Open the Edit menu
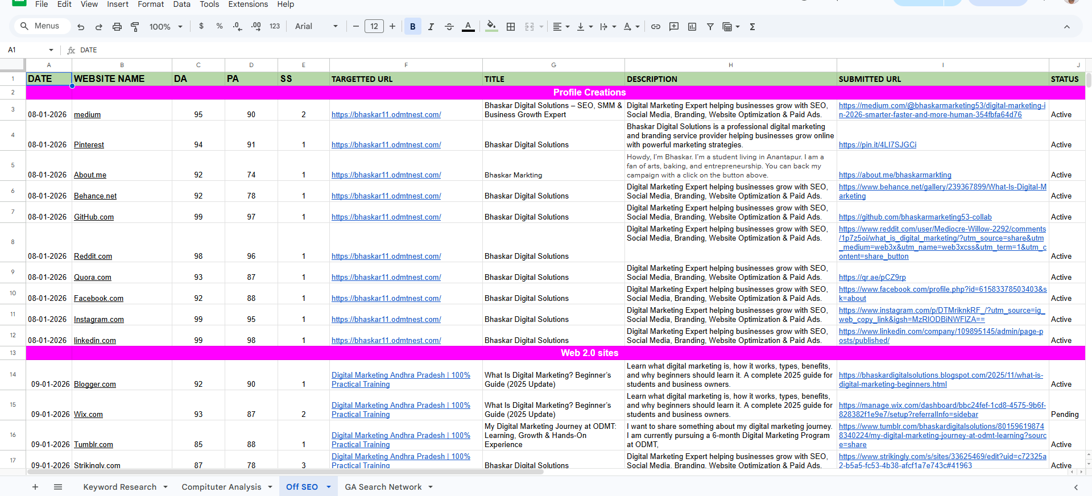 point(64,4)
